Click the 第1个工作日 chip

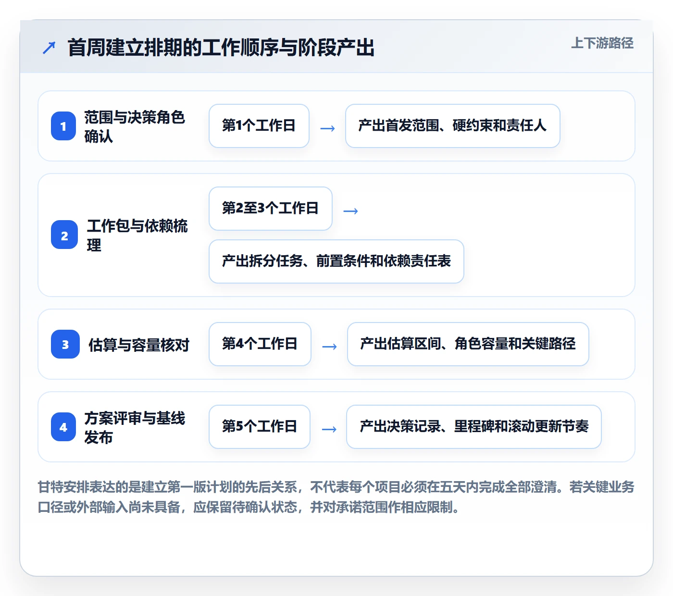coord(259,126)
